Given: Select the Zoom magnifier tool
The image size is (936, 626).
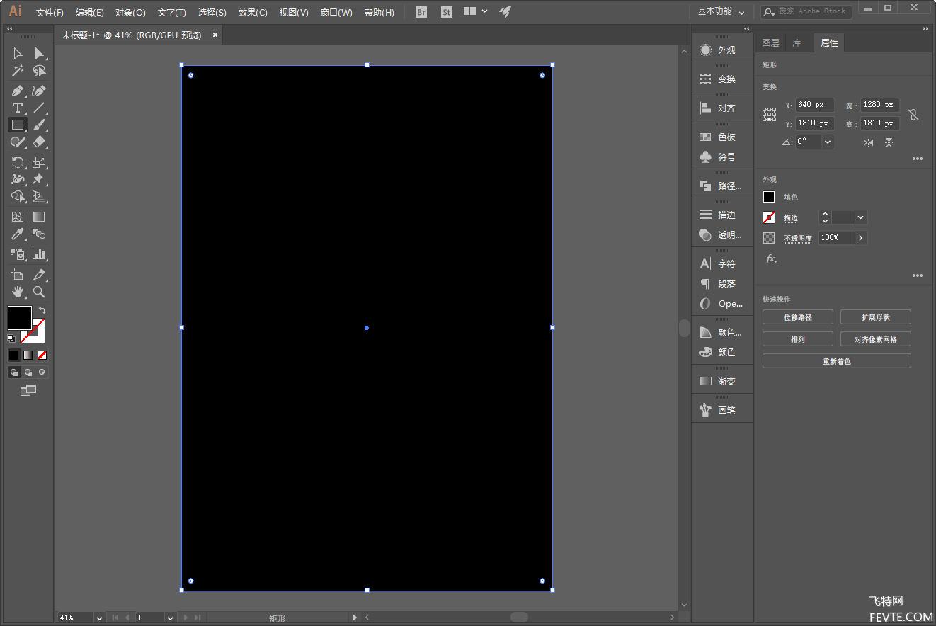Looking at the screenshot, I should 40,292.
